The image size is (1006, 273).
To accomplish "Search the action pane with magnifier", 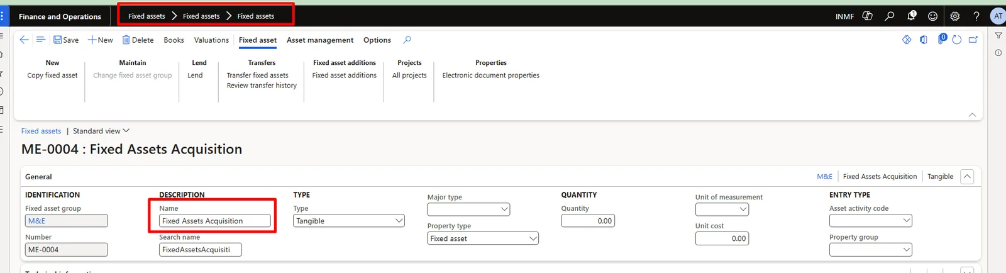I will click(x=407, y=40).
